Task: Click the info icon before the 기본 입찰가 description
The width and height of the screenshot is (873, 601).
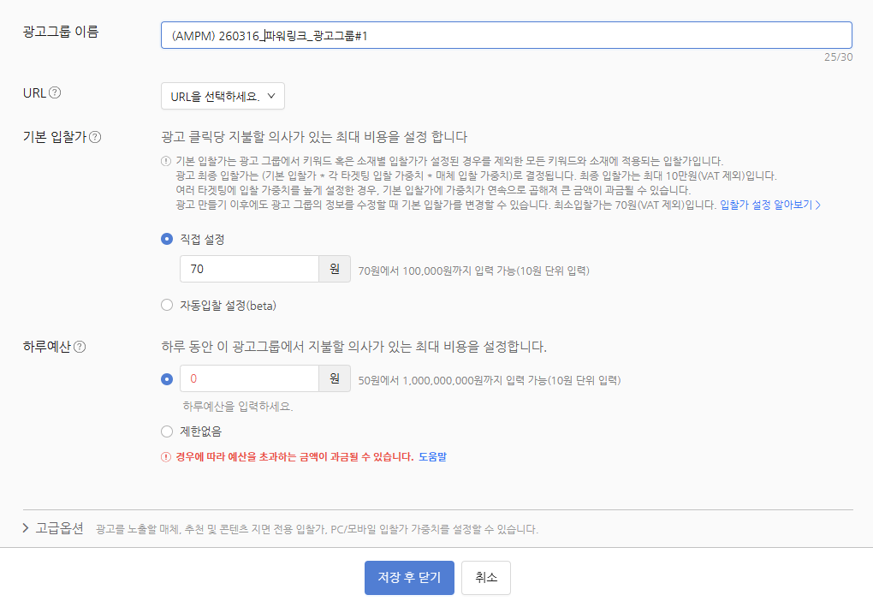Action: [166, 161]
